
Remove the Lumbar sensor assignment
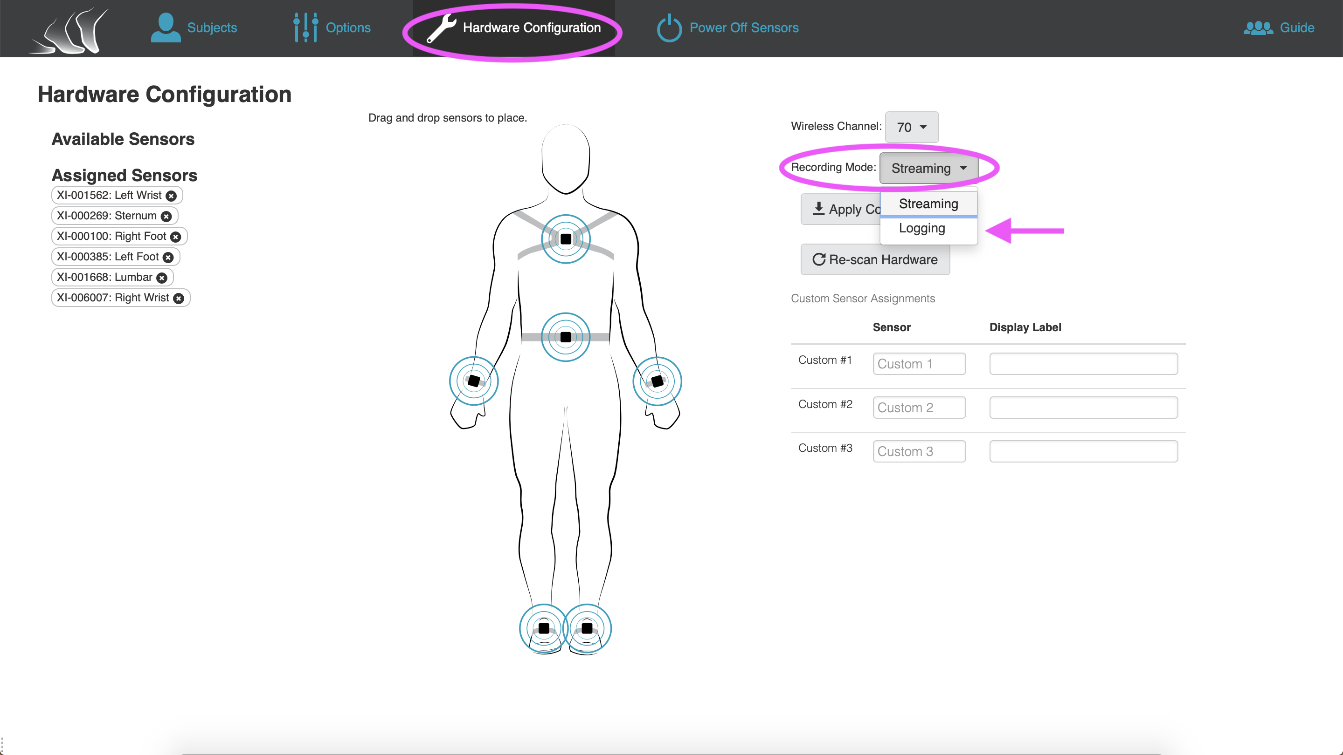[162, 278]
